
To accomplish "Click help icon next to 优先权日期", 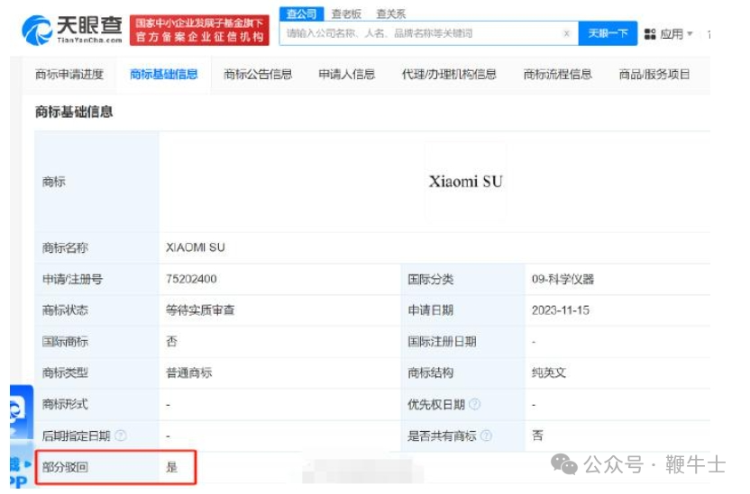I will (x=475, y=405).
